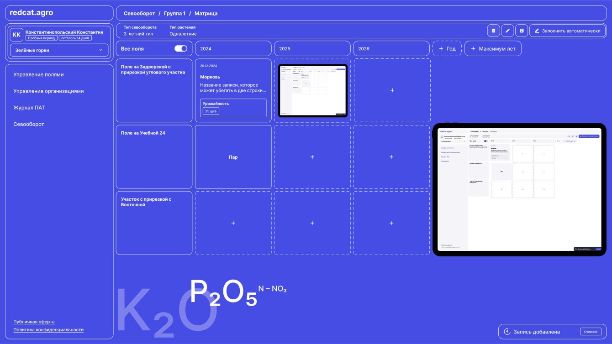Open the Морковь record card
Image resolution: width=612 pixels, height=344 pixels.
tap(233, 90)
